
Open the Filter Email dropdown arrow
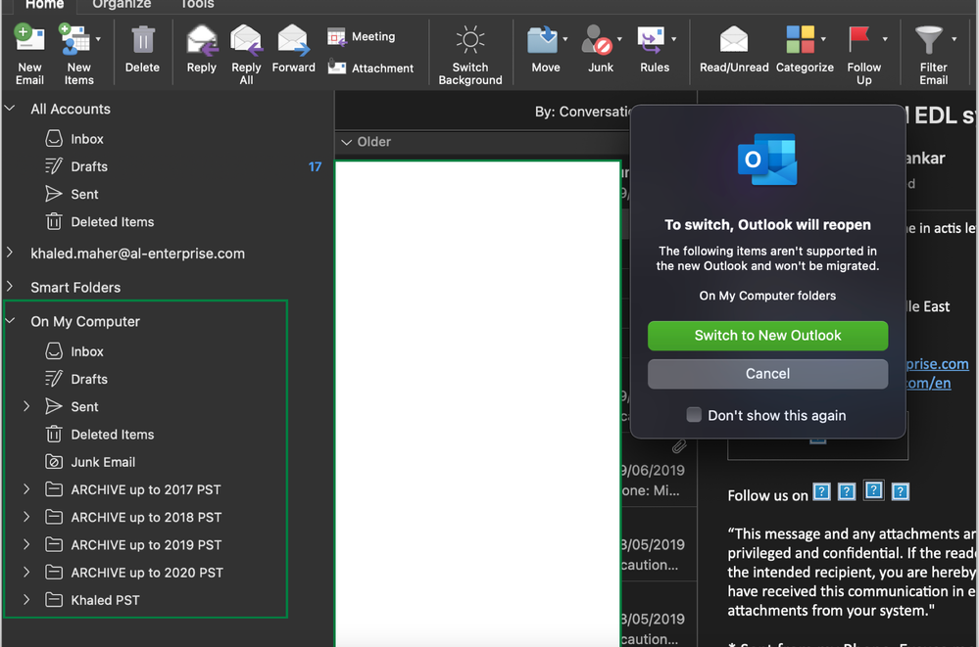click(955, 39)
